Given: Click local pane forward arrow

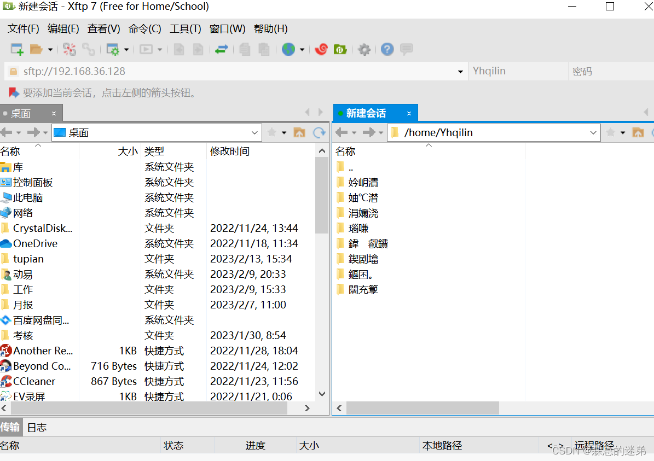Looking at the screenshot, I should [x=33, y=132].
